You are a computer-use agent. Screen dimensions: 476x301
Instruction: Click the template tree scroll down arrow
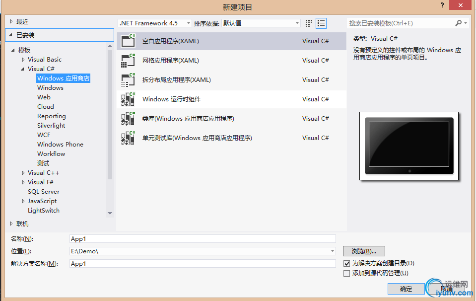[110, 213]
